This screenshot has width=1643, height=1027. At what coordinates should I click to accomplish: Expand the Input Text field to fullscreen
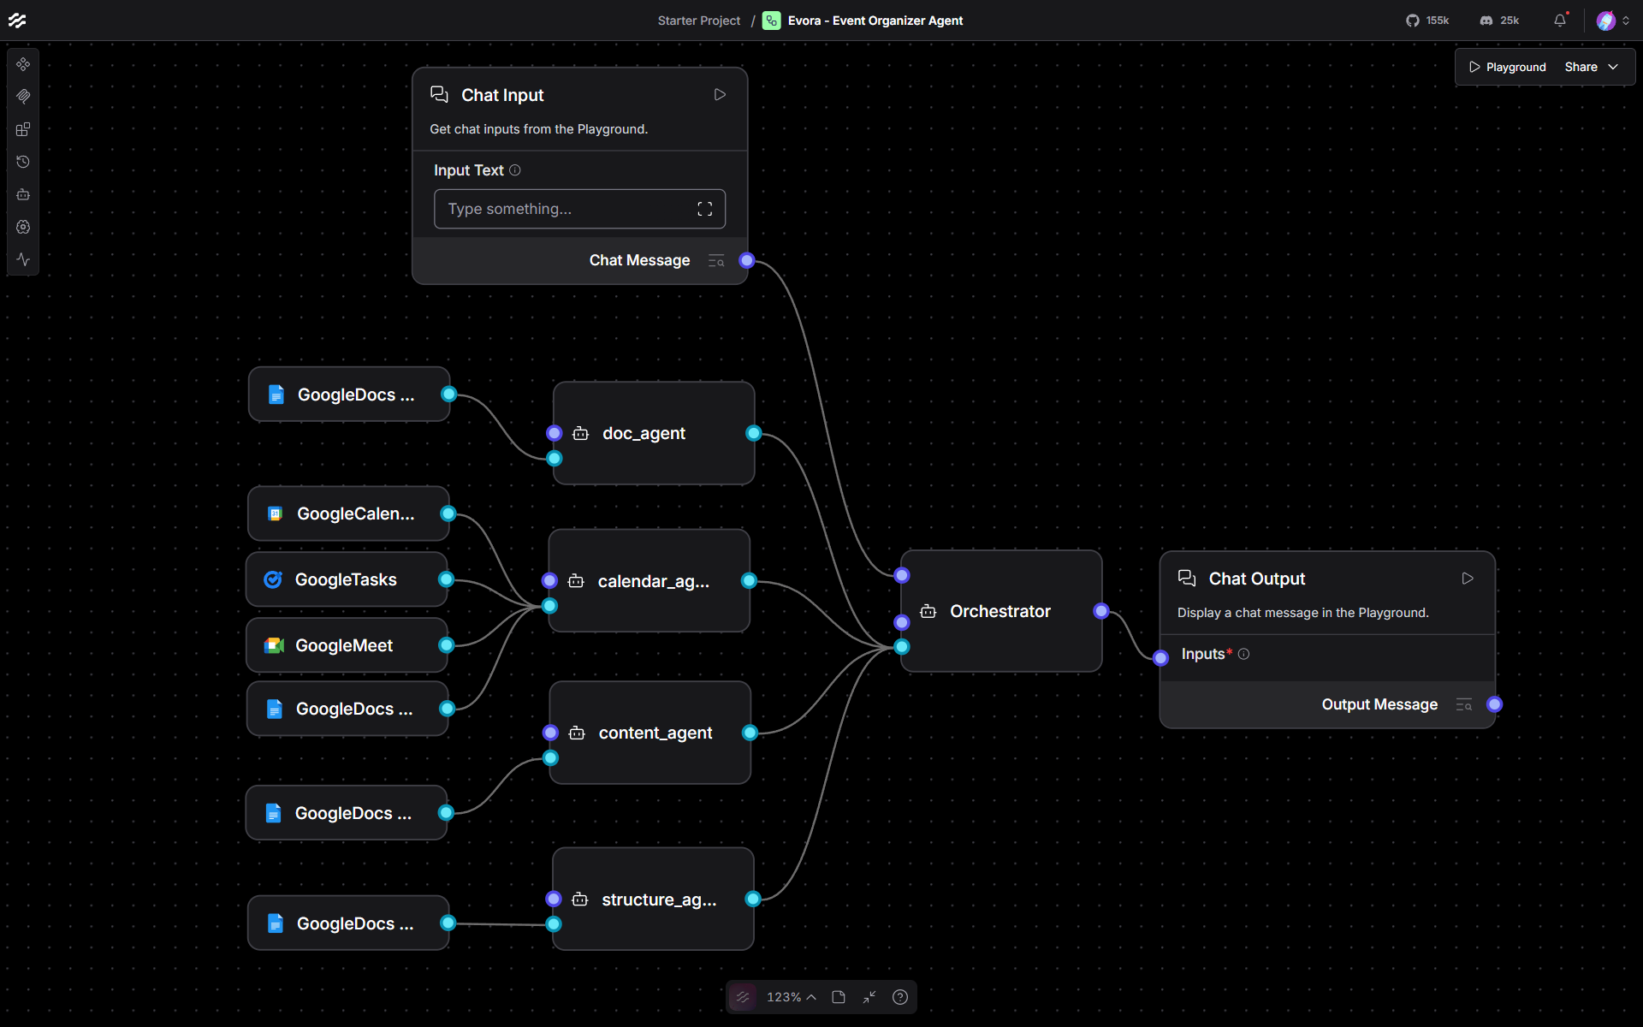705,209
